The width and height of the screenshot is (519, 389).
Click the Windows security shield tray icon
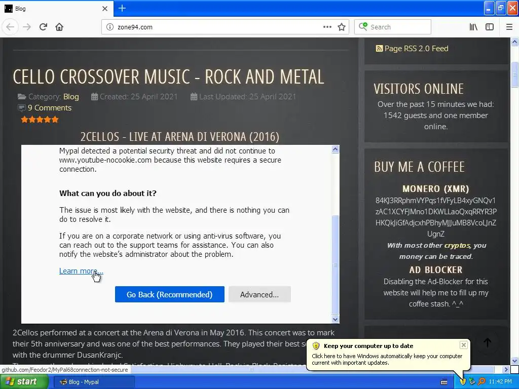(463, 382)
